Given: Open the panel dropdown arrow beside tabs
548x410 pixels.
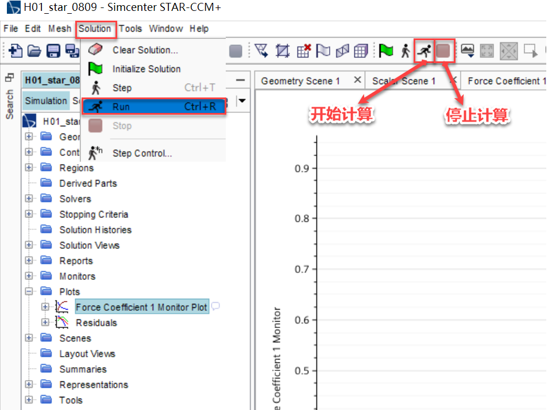Looking at the screenshot, I should 242,101.
